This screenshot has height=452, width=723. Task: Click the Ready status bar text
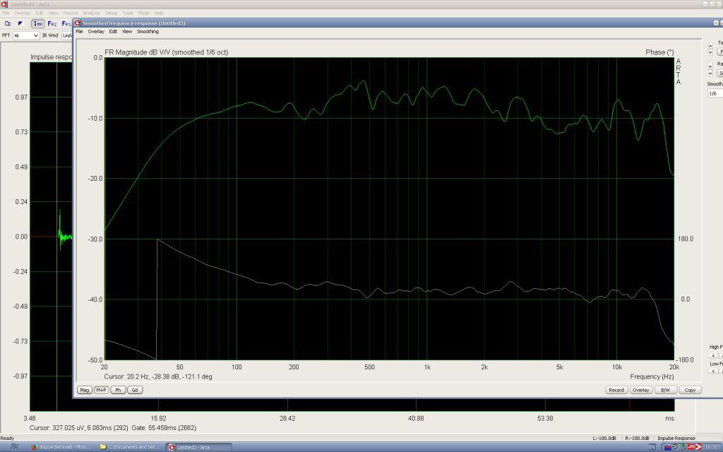(x=7, y=439)
